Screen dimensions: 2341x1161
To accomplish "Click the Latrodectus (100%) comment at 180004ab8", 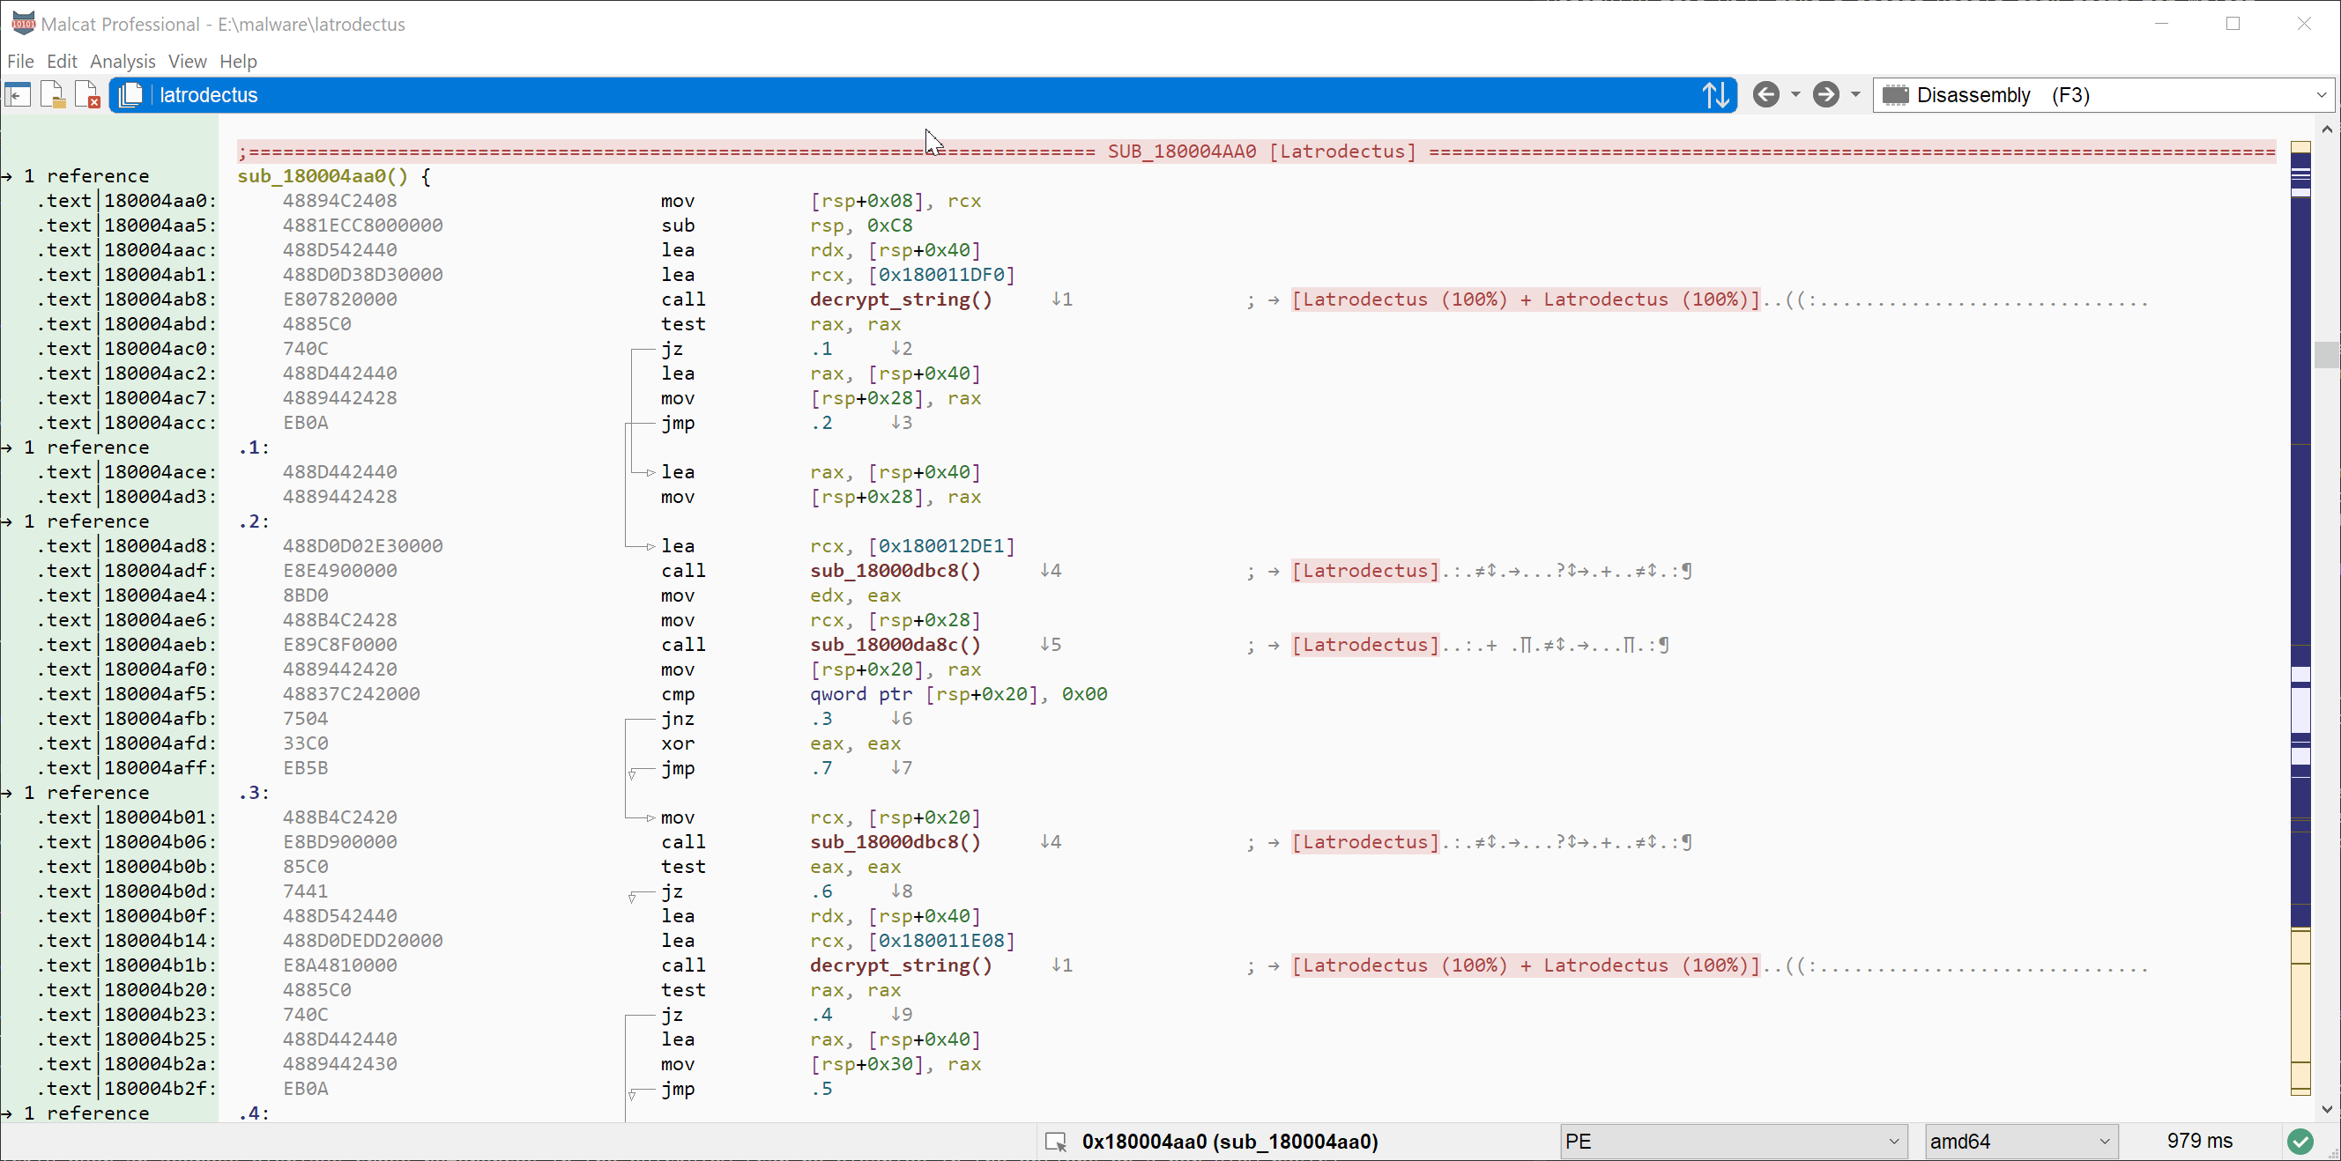I will tap(1526, 299).
